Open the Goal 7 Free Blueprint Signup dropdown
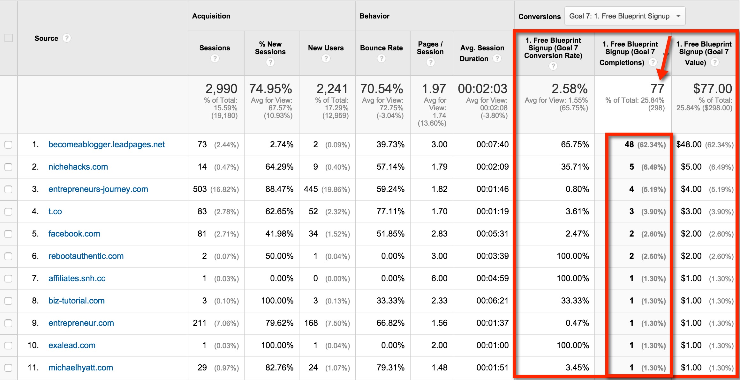This screenshot has width=740, height=380. 625,16
